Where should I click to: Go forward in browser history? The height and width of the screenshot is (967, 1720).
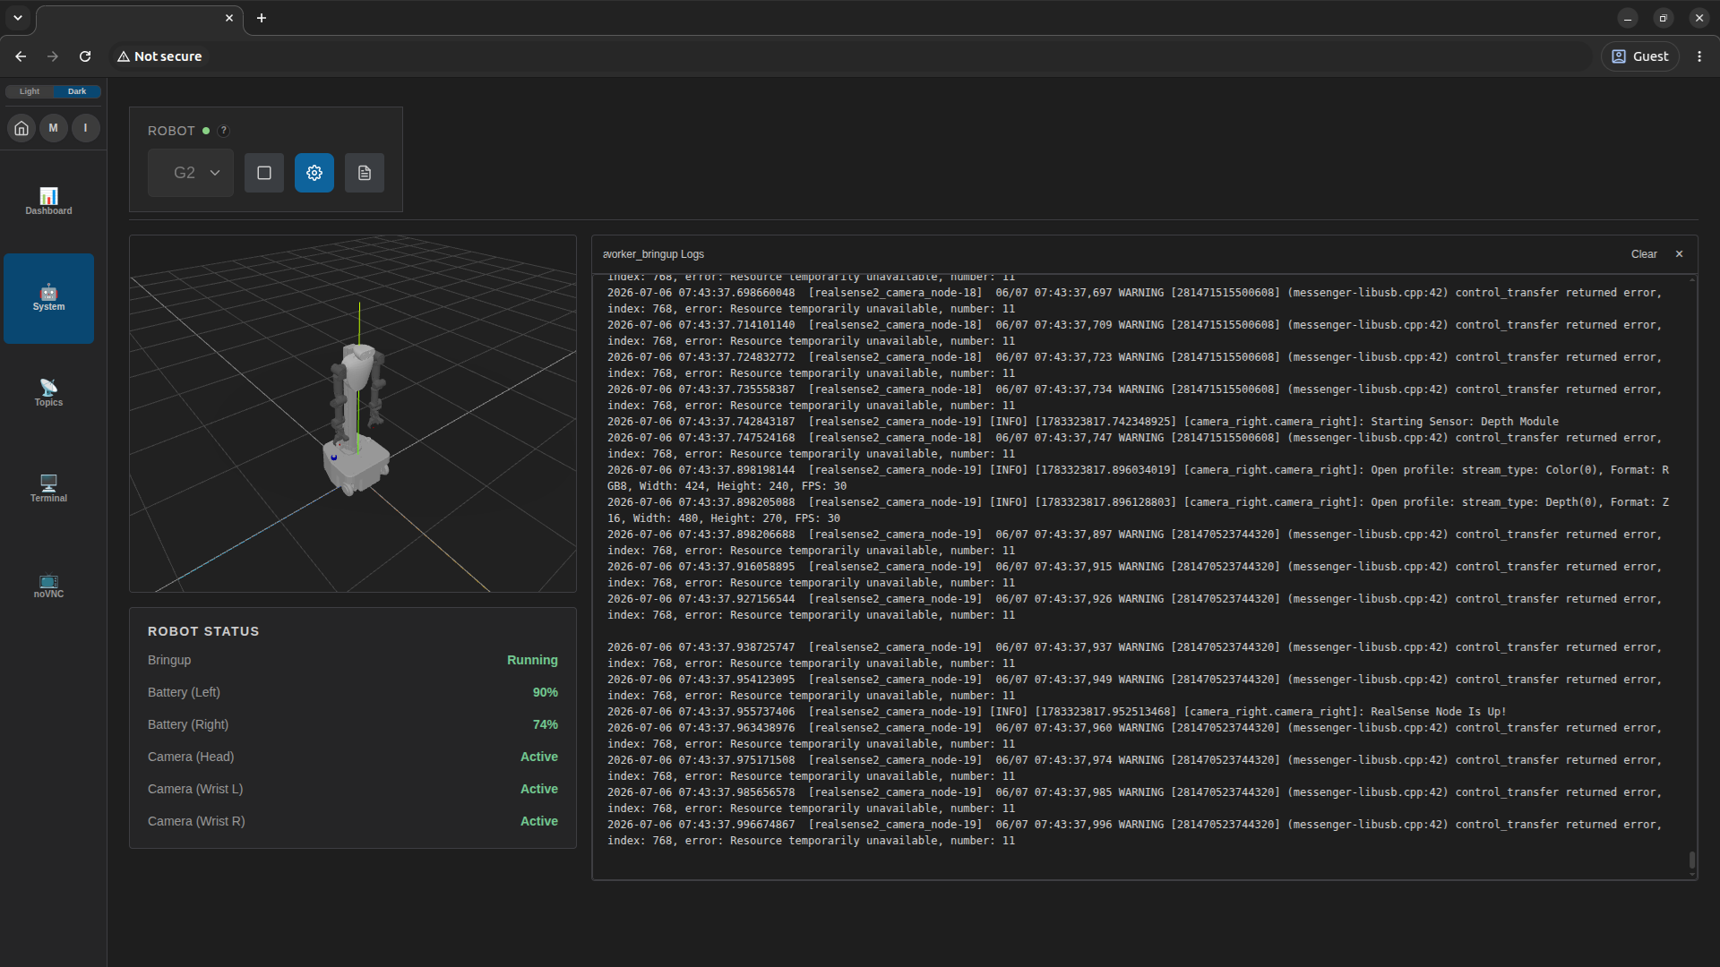(53, 56)
